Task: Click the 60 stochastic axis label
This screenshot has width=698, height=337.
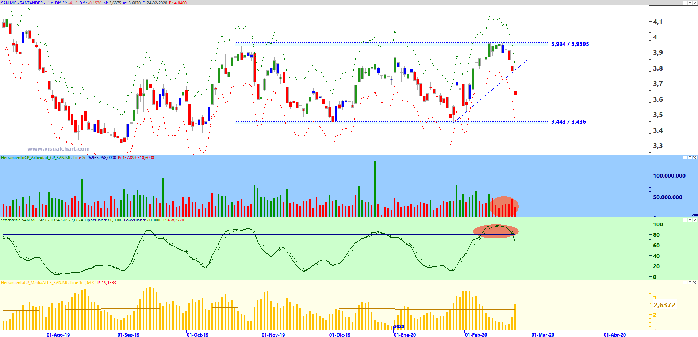Action: (x=656, y=246)
